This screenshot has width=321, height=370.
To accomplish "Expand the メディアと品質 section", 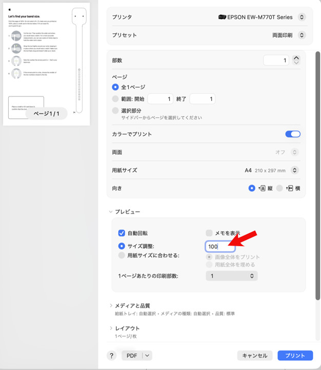I will pos(111,306).
